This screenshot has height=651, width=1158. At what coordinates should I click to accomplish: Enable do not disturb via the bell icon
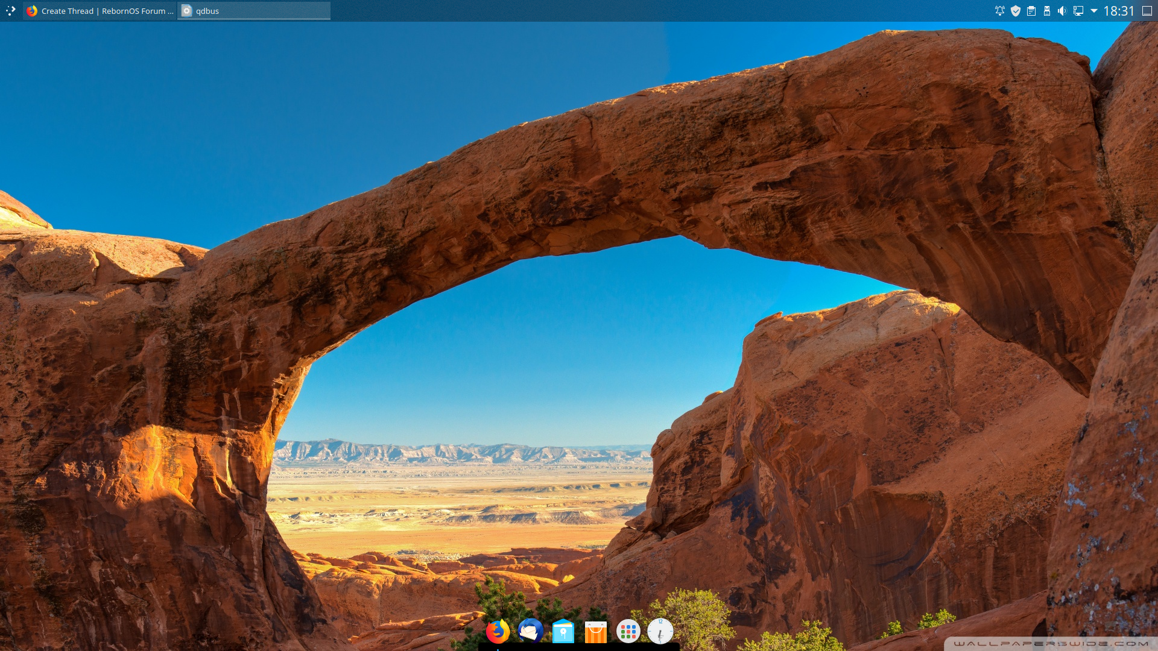1000,10
